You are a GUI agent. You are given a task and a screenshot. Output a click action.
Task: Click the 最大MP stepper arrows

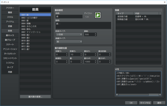tap(110, 62)
